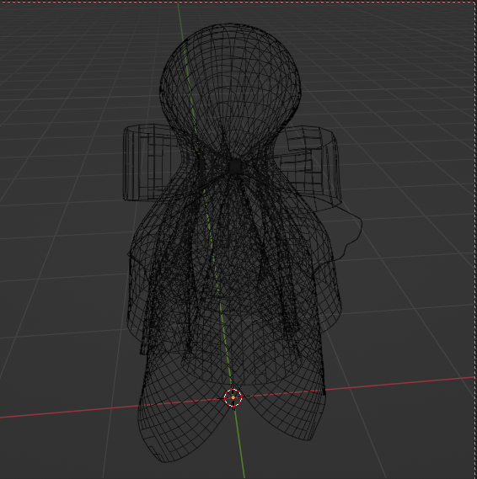Select the left cylinder arm mesh

pyautogui.click(x=150, y=162)
